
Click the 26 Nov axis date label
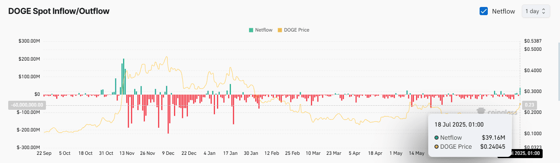[x=148, y=153]
